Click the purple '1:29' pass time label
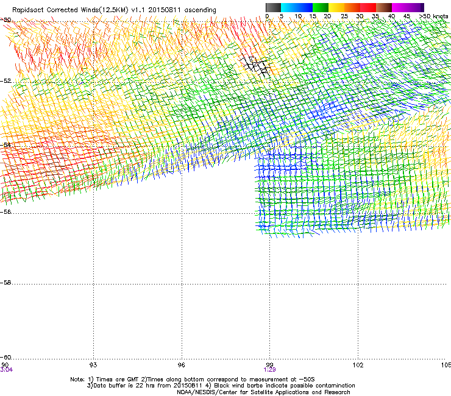Image resolution: width=451 pixels, height=396 pixels. pyautogui.click(x=269, y=370)
